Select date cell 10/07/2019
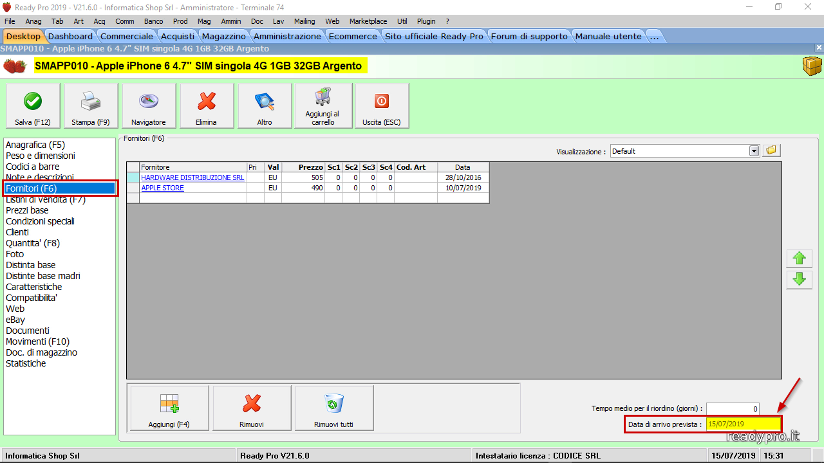824x463 pixels. click(463, 188)
